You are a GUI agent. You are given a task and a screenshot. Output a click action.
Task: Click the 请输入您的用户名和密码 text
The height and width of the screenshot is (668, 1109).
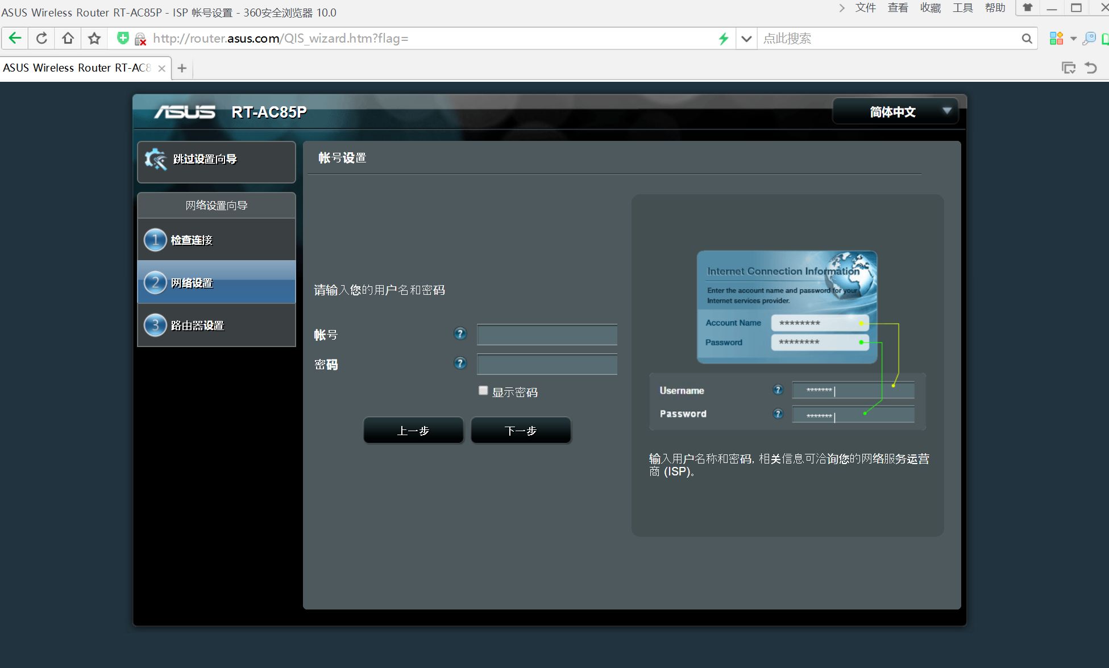coord(380,290)
